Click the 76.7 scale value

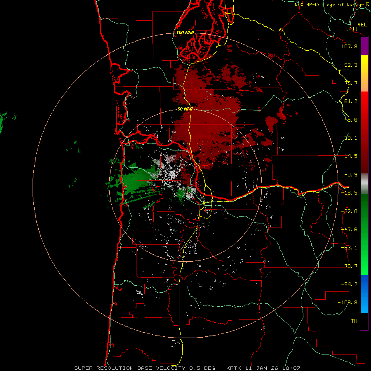click(x=351, y=83)
